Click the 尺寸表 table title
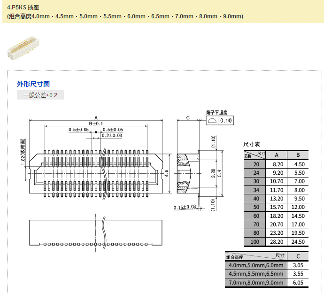The width and height of the screenshot is (324, 293). tap(251, 144)
